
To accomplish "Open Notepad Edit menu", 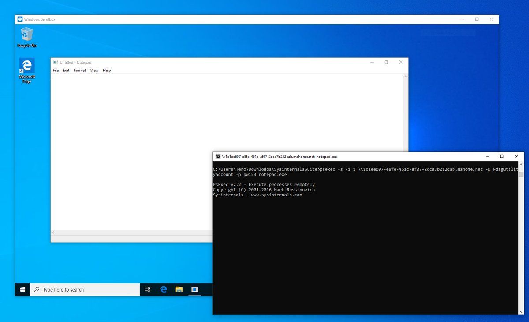I will click(x=66, y=70).
